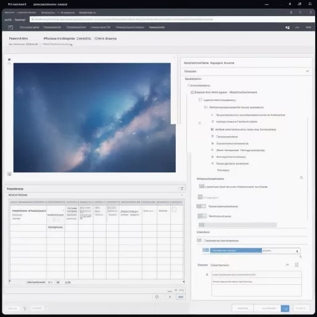Click the white icon near the dark toolbar's right end
The image size is (317, 317).
pyautogui.click(x=287, y=27)
